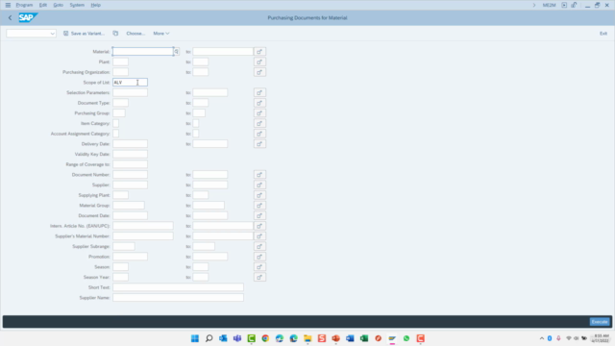Click the Supplier from-value field
615x346 pixels.
(x=131, y=185)
